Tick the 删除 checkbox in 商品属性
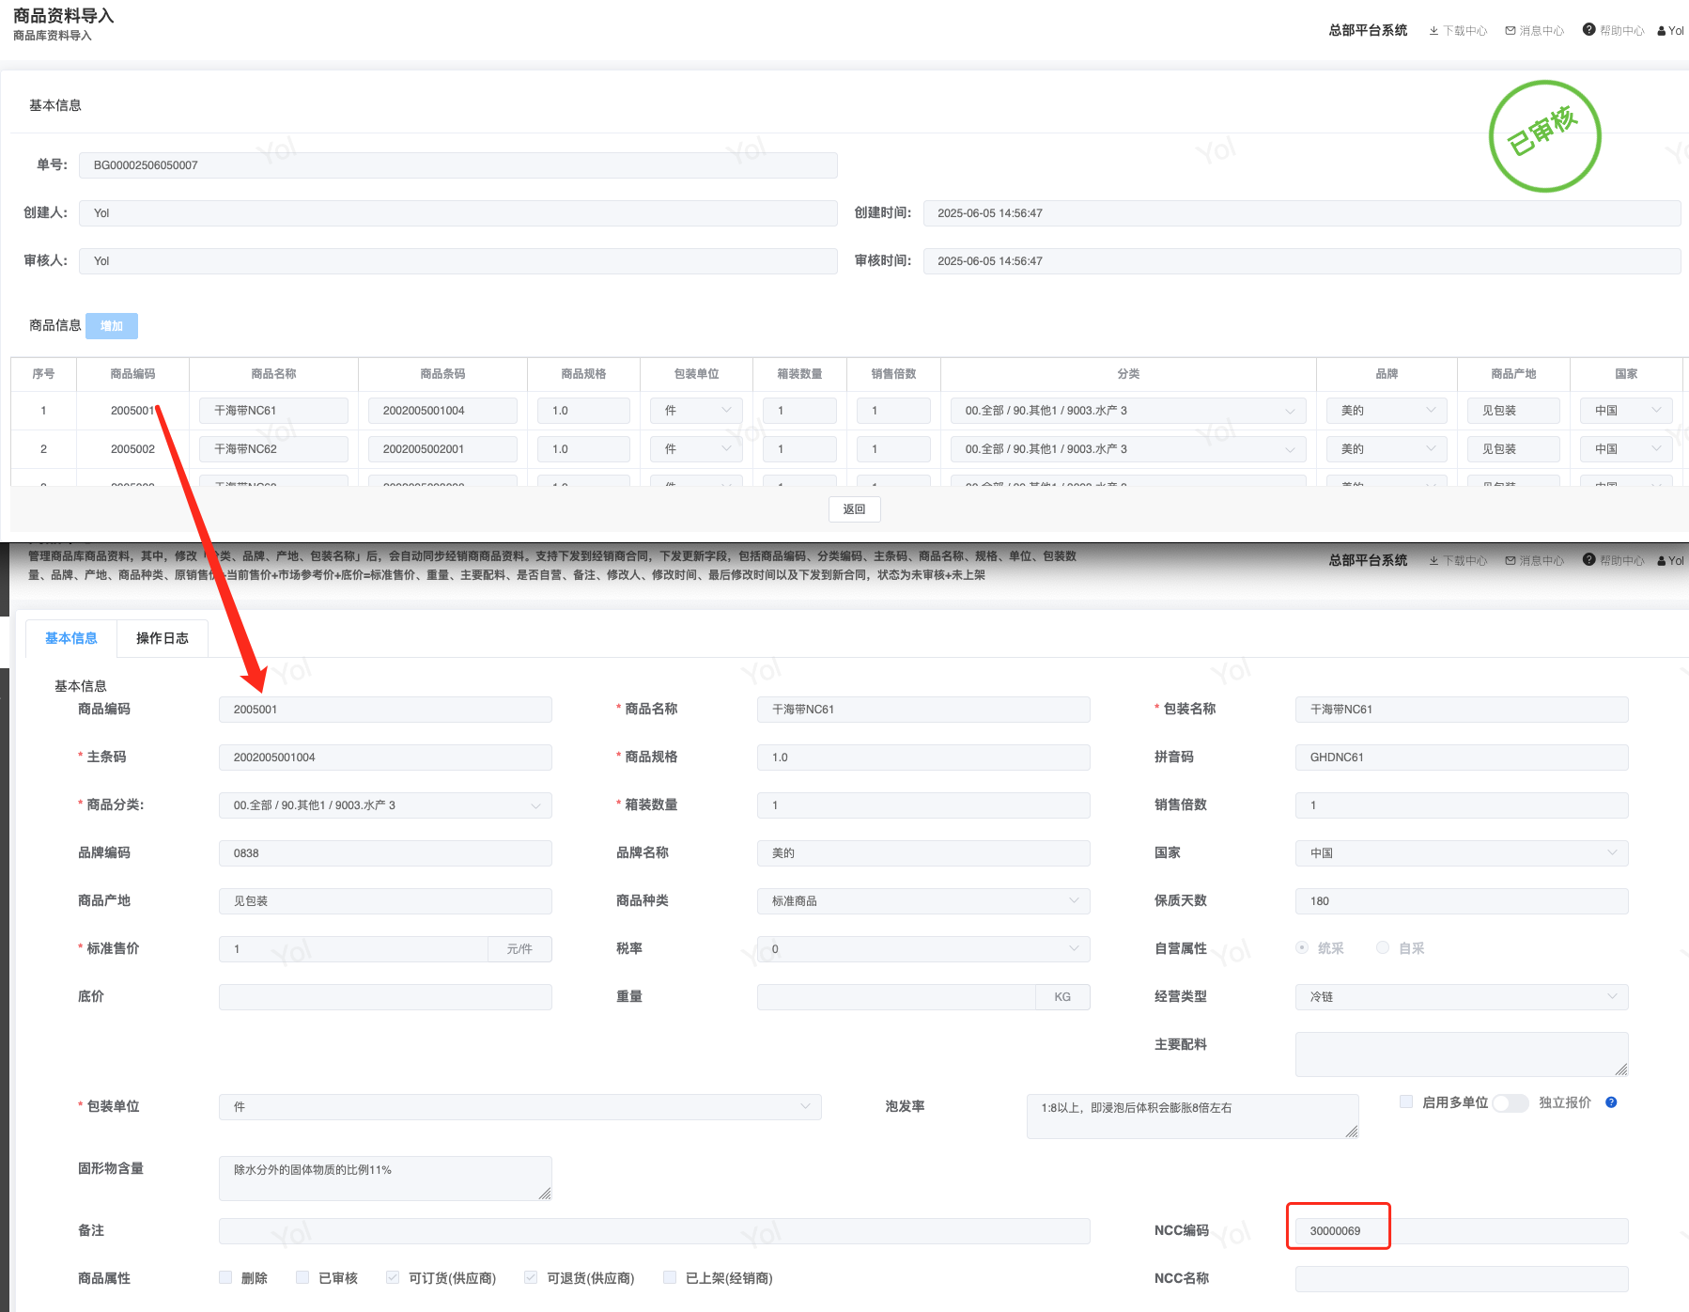This screenshot has width=1689, height=1312. pos(225,1277)
